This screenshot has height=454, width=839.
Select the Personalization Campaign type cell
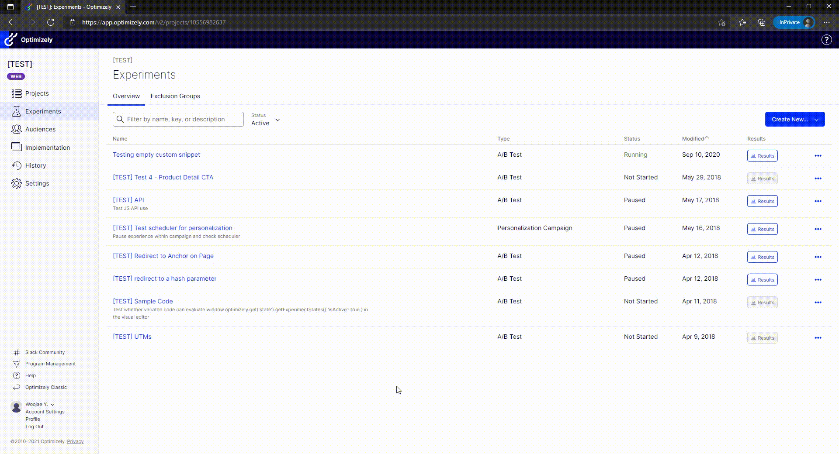tap(534, 228)
